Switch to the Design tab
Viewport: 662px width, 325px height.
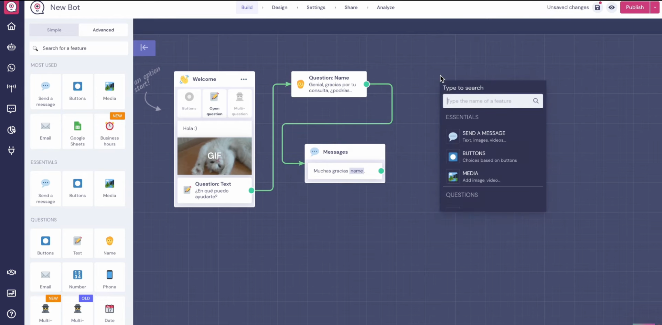(280, 7)
